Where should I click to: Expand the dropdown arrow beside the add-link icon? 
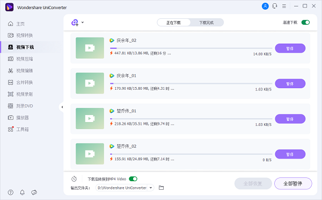click(x=83, y=22)
